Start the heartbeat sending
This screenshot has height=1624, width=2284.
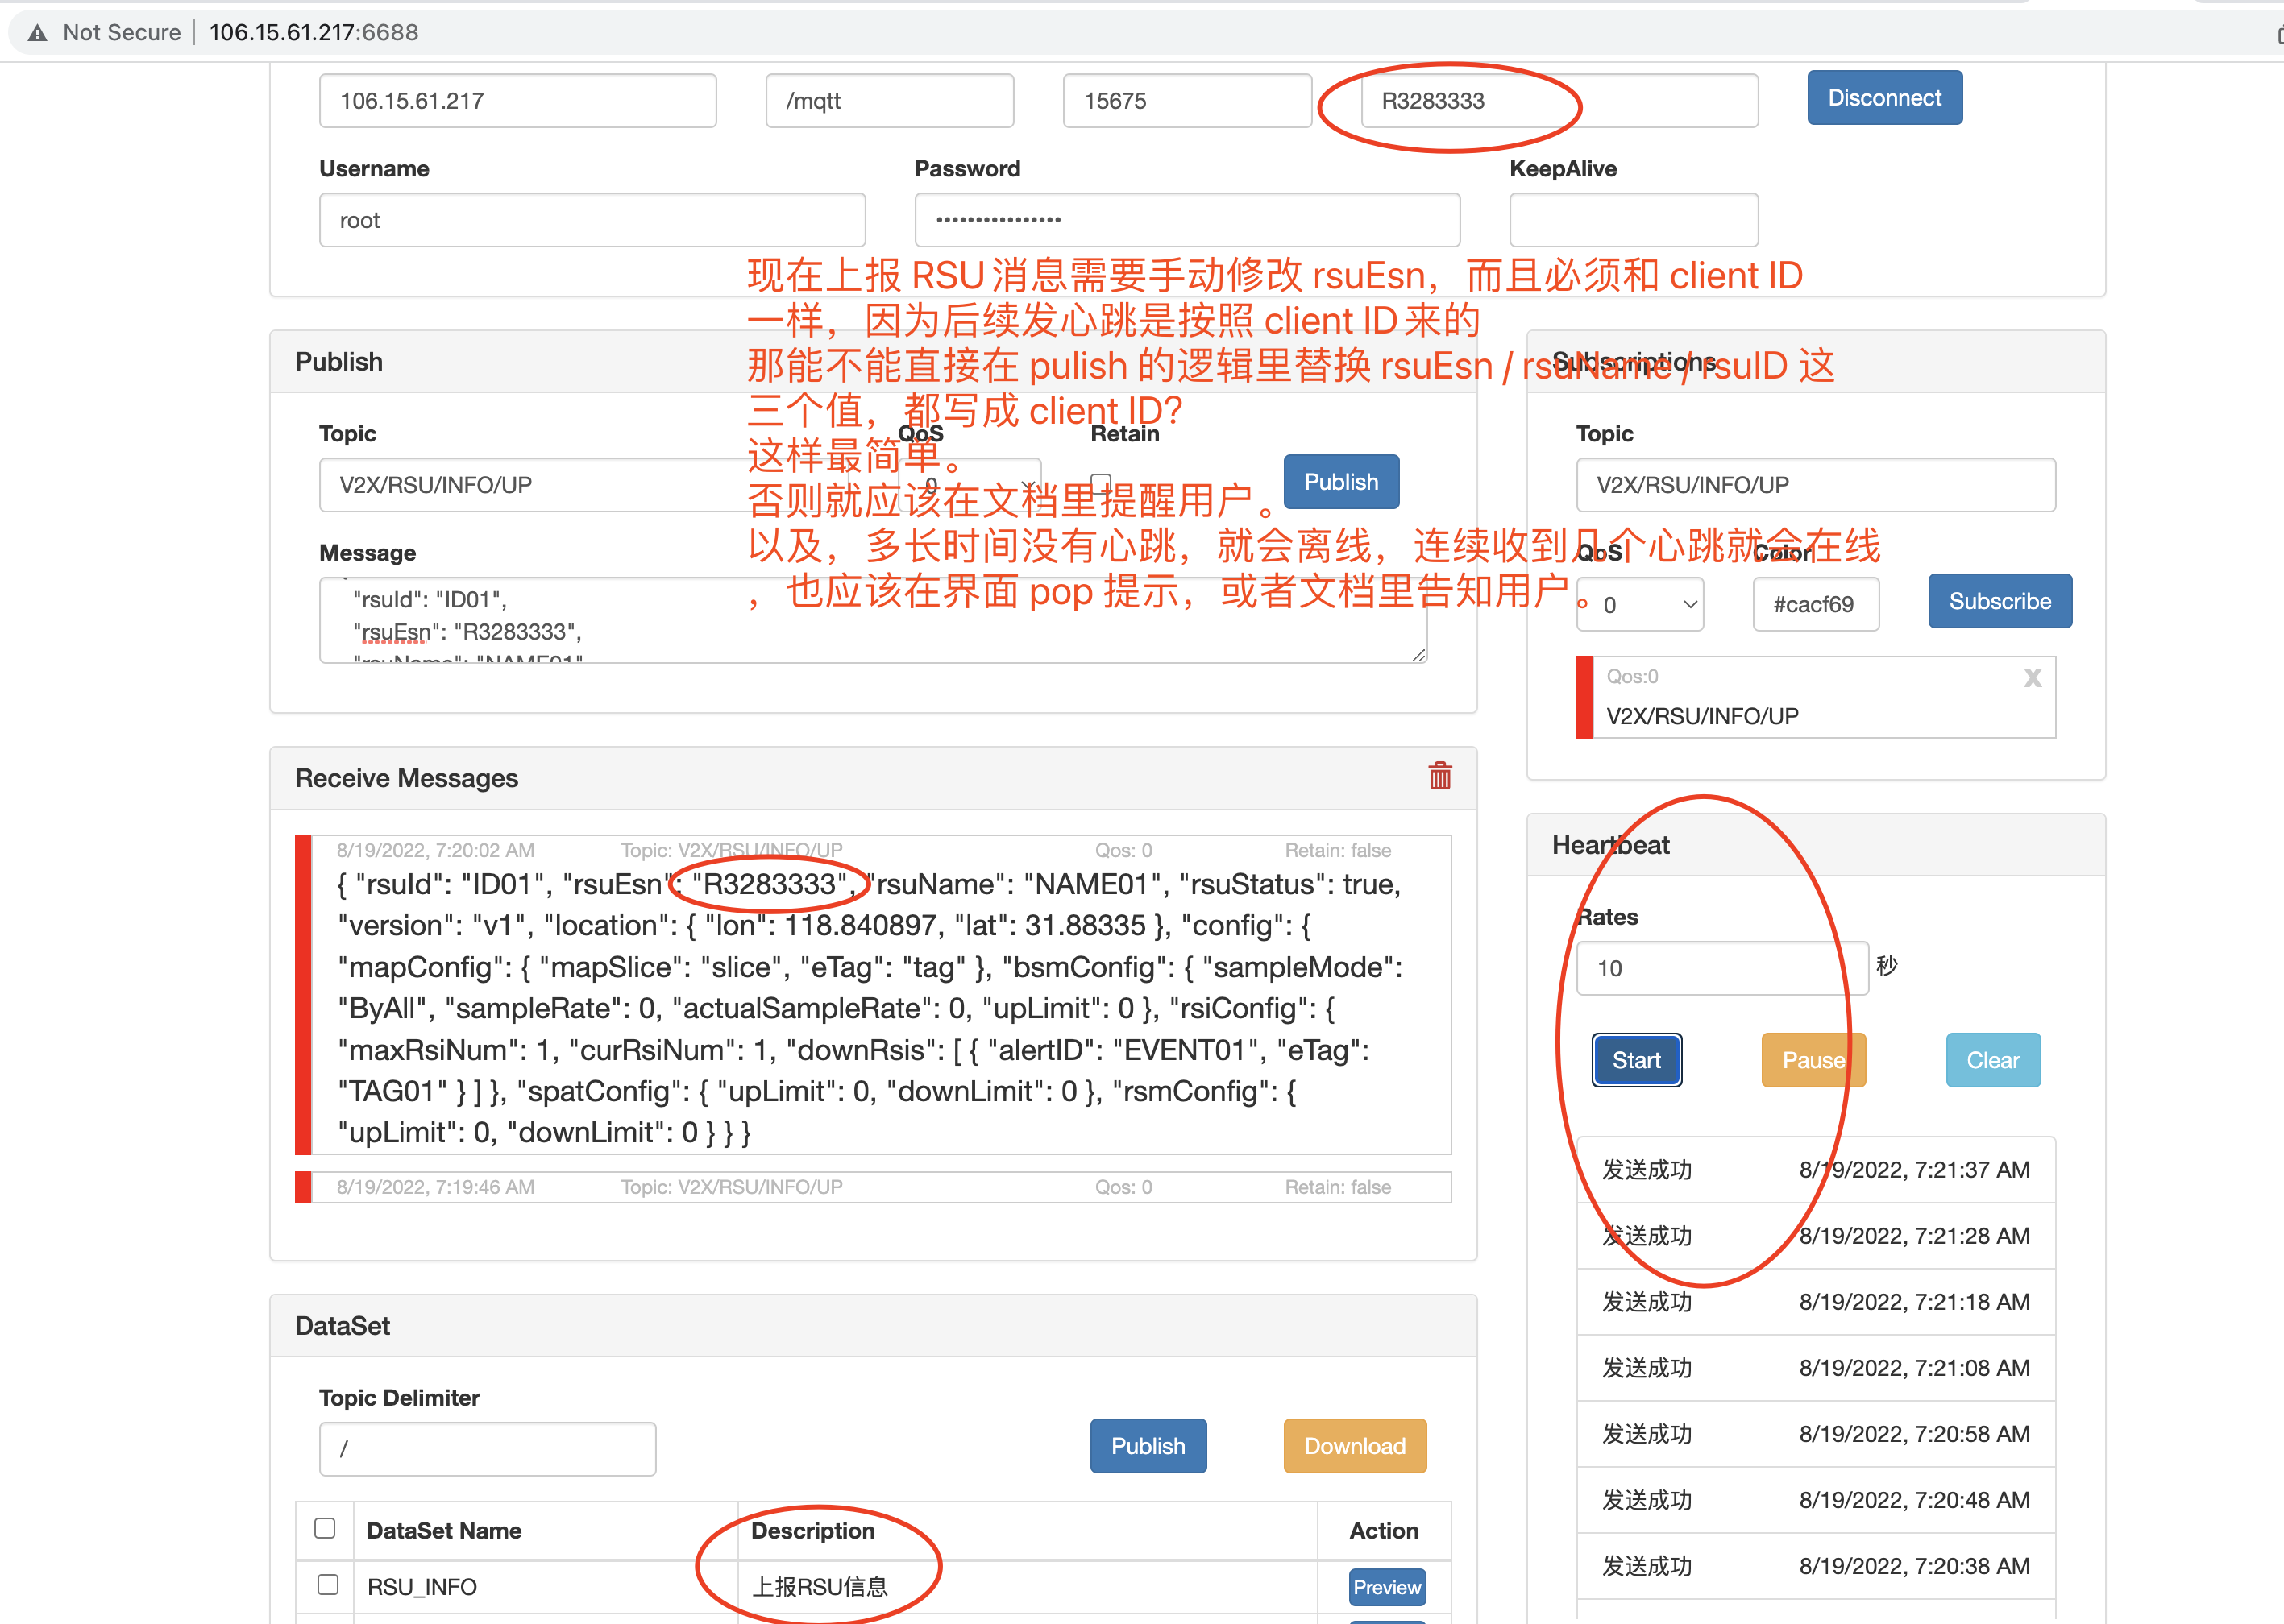coord(1636,1060)
